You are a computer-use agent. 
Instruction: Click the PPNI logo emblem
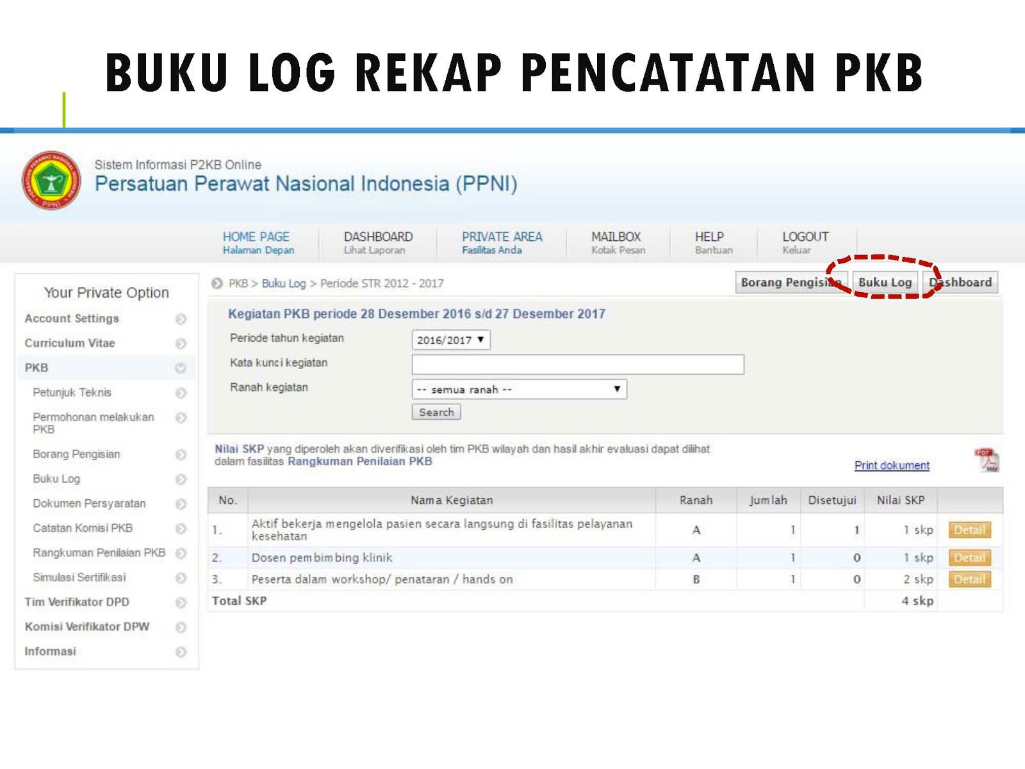(x=51, y=181)
